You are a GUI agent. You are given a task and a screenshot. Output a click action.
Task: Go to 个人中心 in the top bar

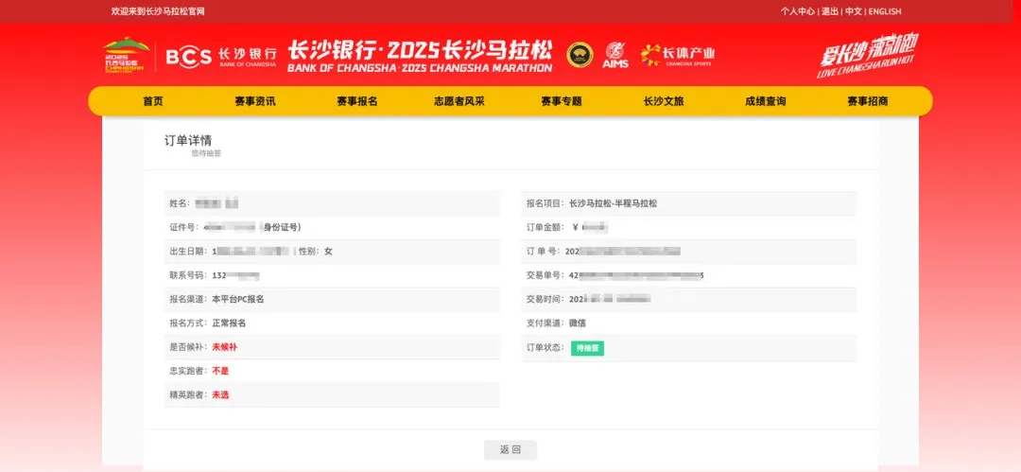[x=798, y=11]
